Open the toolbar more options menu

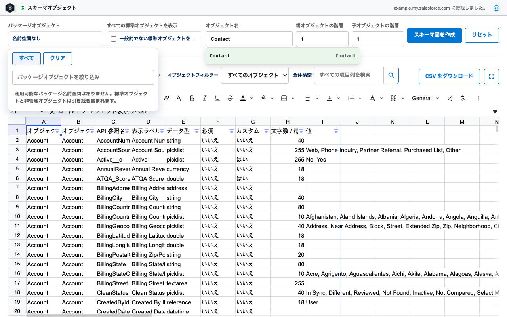click(478, 98)
